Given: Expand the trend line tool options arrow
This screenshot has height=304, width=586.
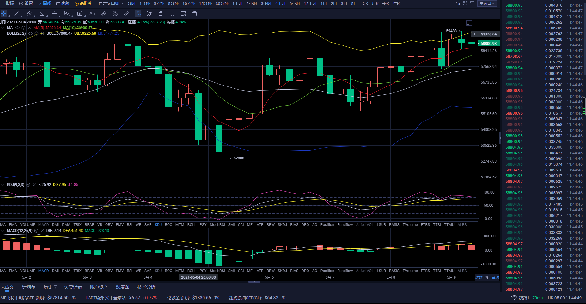Looking at the screenshot, I should pos(21,15).
